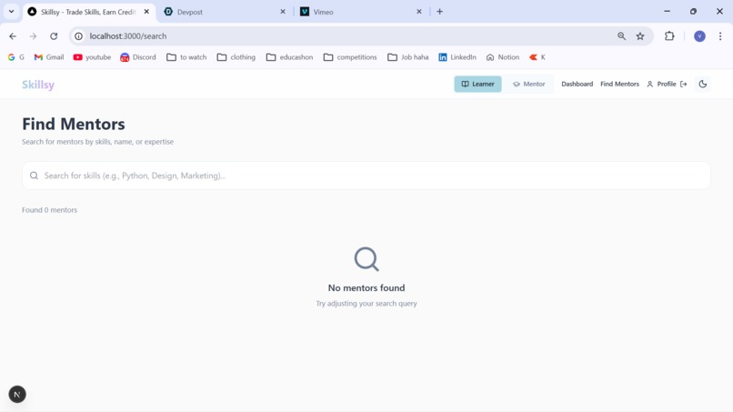Bookmark this page with star
The image size is (733, 412).
640,36
